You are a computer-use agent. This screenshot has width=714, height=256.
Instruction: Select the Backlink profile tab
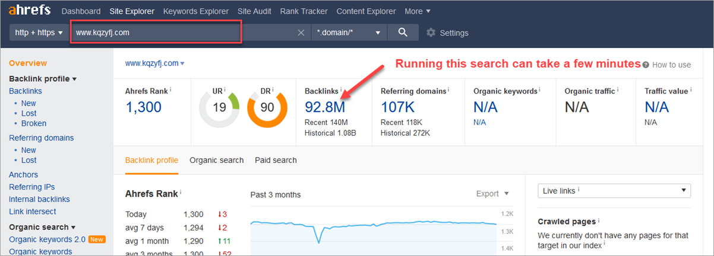click(151, 160)
